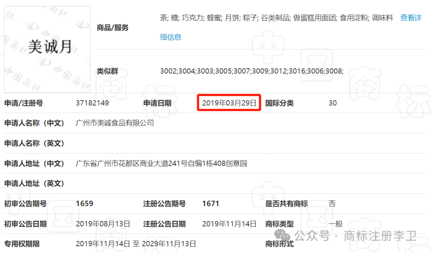
Task: Select registration announcement issue 1671
Action: pos(211,204)
